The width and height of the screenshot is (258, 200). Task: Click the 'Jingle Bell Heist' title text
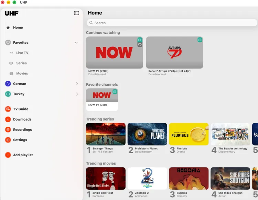point(103,193)
